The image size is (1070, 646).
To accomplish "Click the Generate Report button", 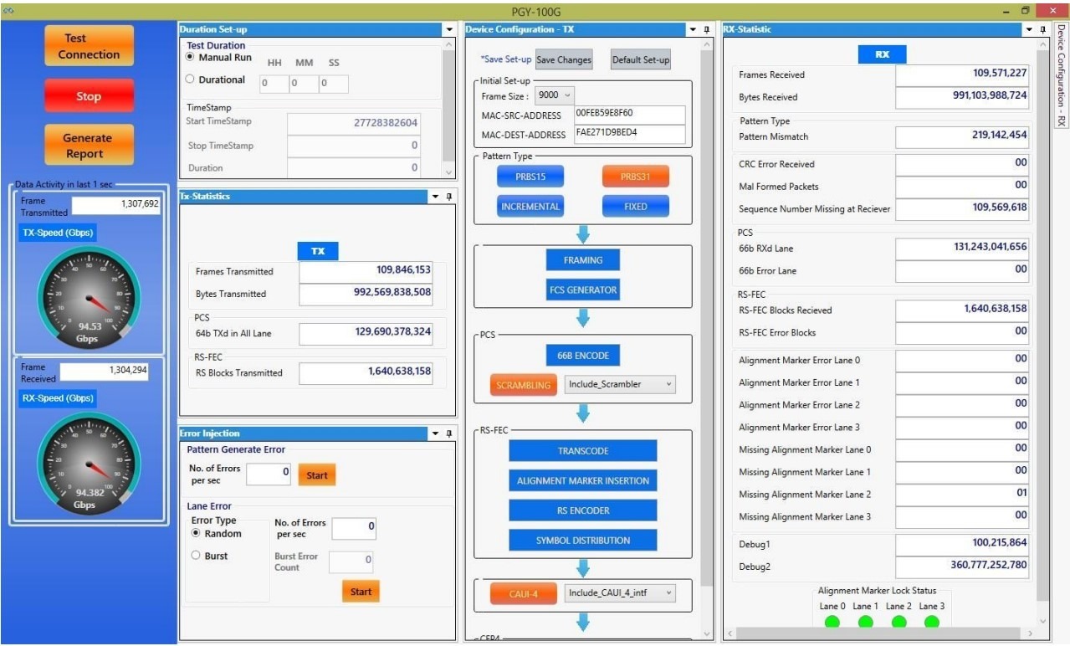I will 89,144.
